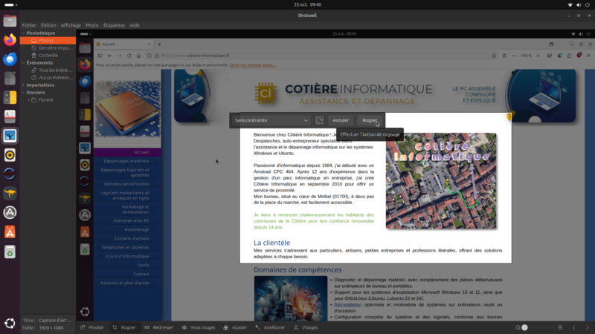Click the zoom slider handle
This screenshot has width=595, height=334.
pyautogui.click(x=524, y=327)
